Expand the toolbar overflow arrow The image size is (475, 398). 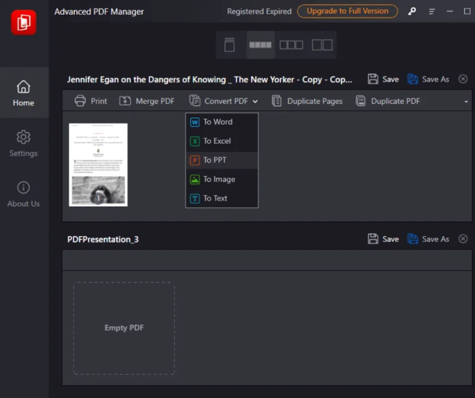pos(466,101)
